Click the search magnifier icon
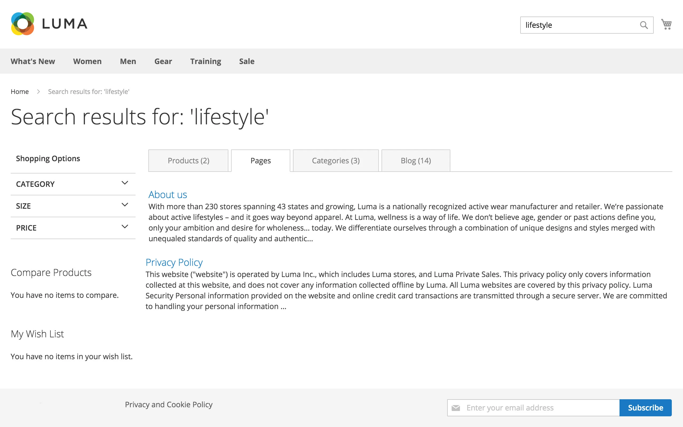683x427 pixels. pyautogui.click(x=644, y=25)
